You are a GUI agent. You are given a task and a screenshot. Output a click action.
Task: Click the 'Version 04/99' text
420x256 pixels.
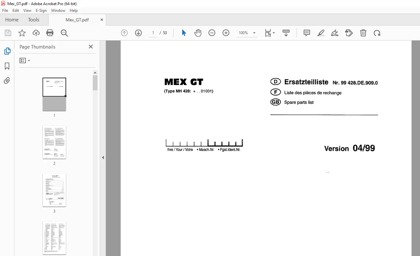click(x=350, y=148)
